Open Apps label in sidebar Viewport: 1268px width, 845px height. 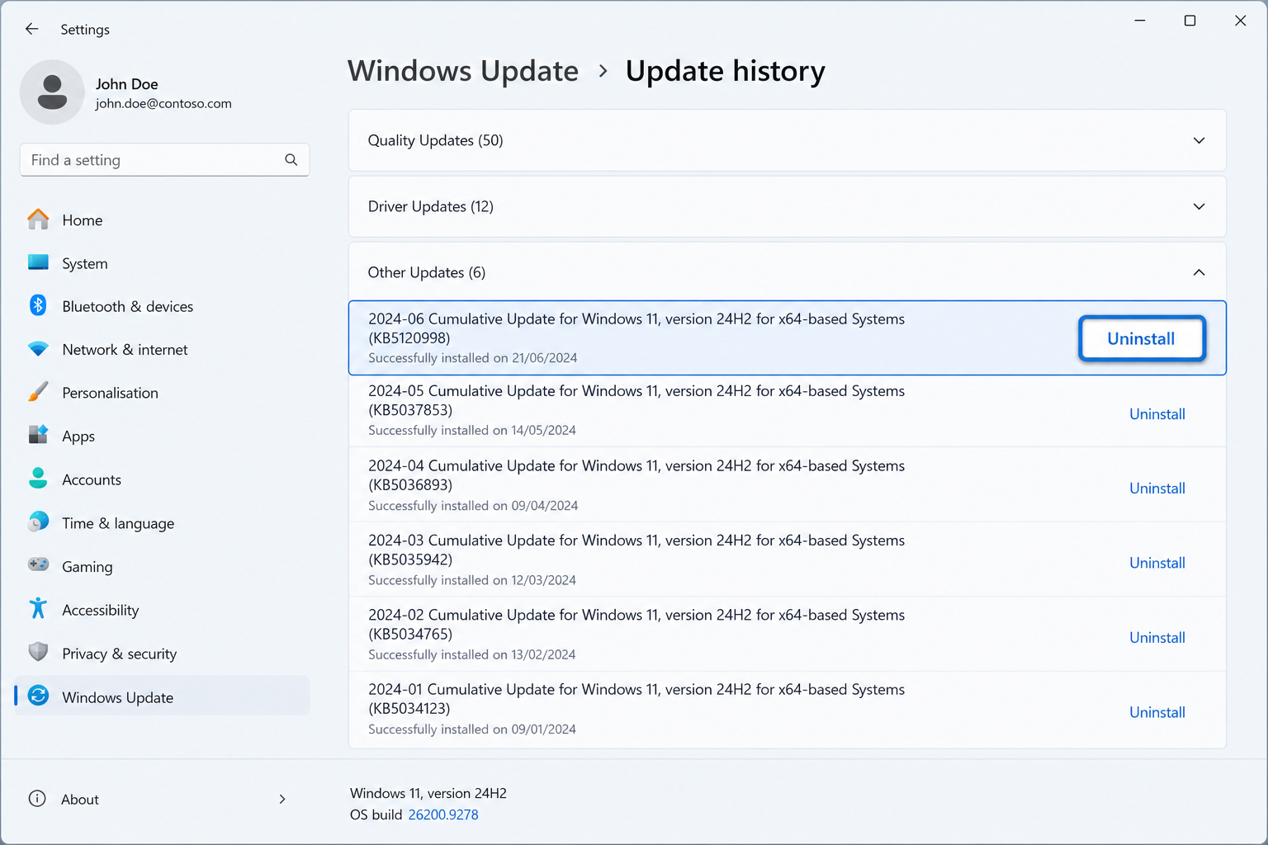pos(78,437)
